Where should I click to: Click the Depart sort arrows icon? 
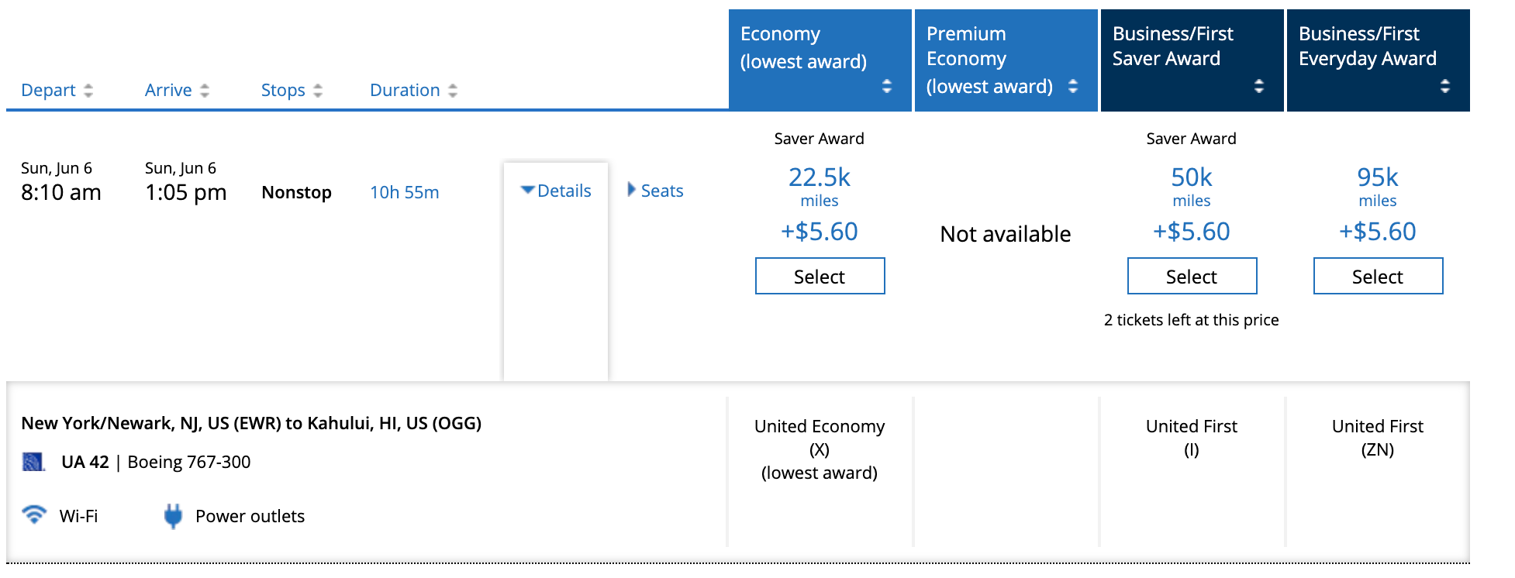88,91
